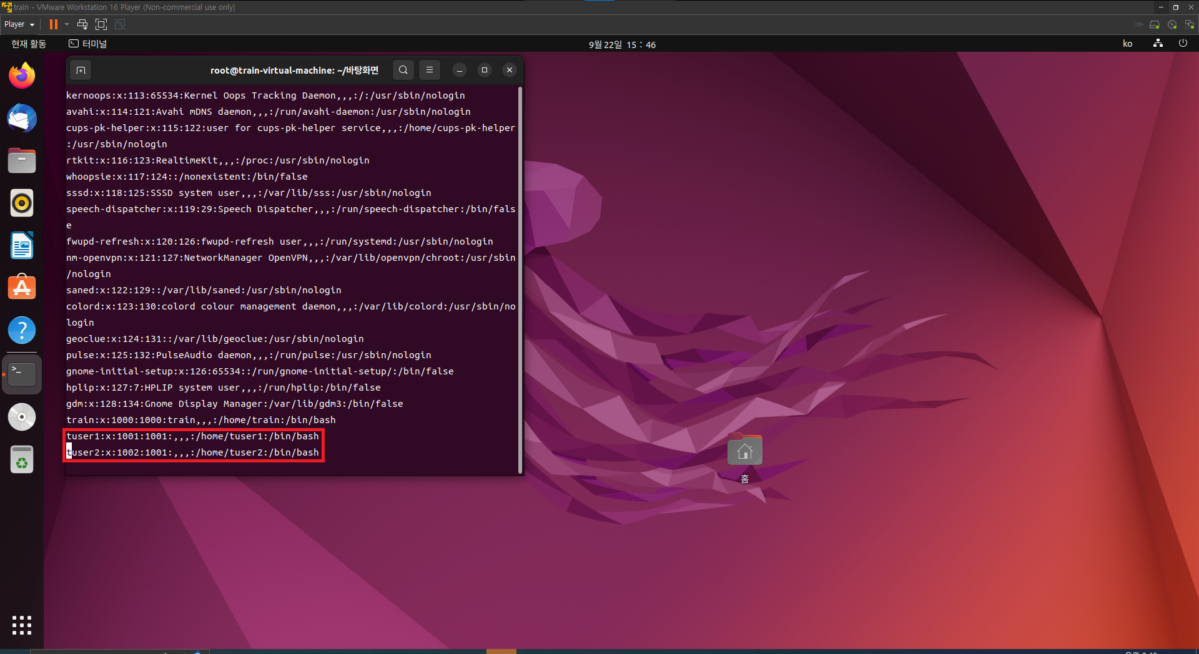Open the Home folder desktop icon

744,458
